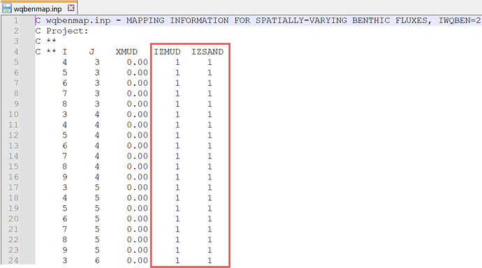
Task: Click line number 2 in the gutter
Action: [x=15, y=31]
